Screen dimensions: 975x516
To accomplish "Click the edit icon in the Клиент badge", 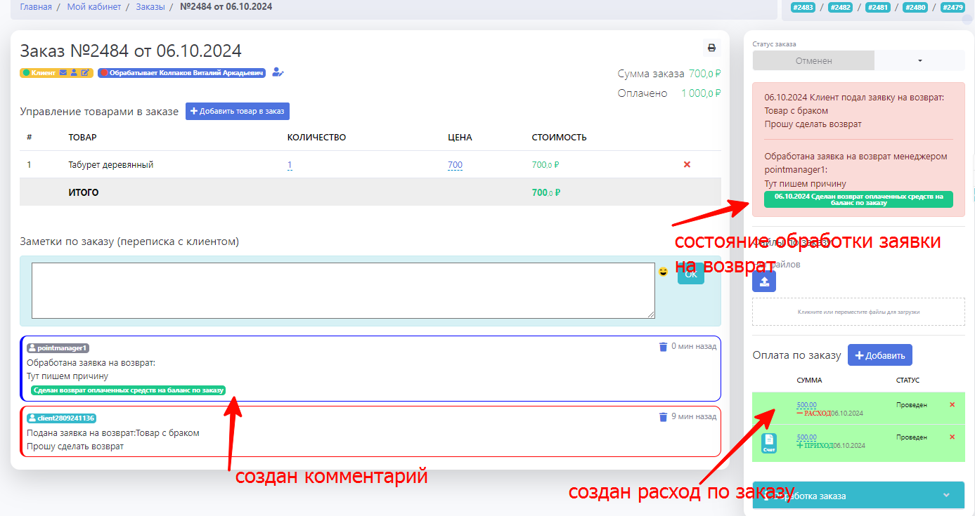I will (x=85, y=72).
